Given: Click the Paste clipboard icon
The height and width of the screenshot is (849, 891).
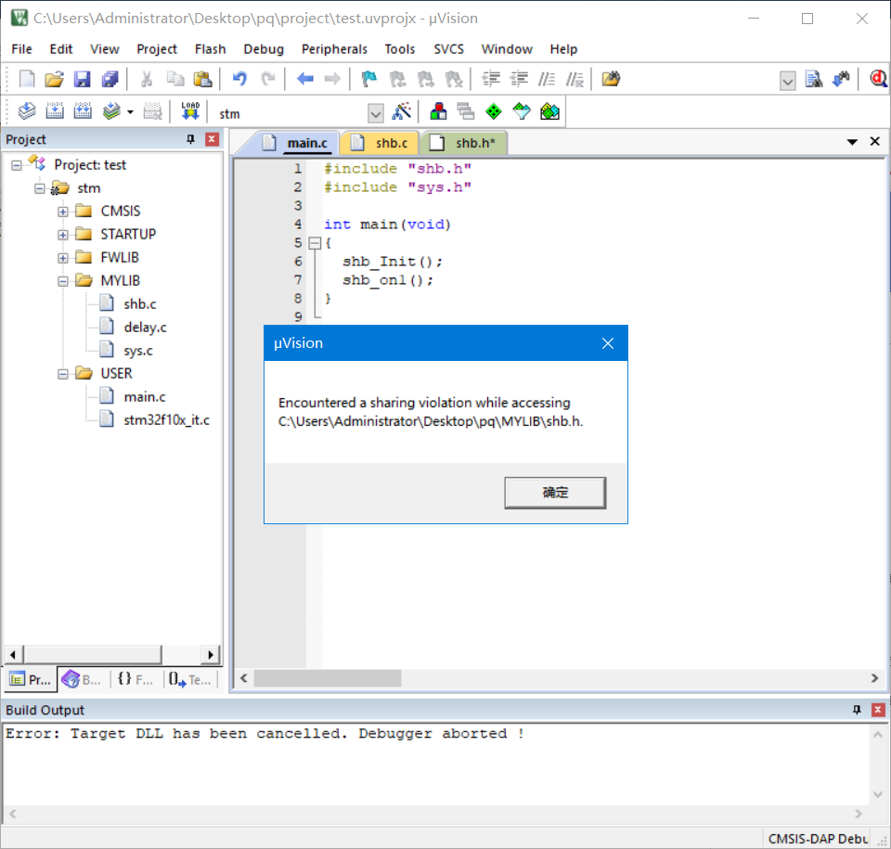Looking at the screenshot, I should tap(203, 79).
